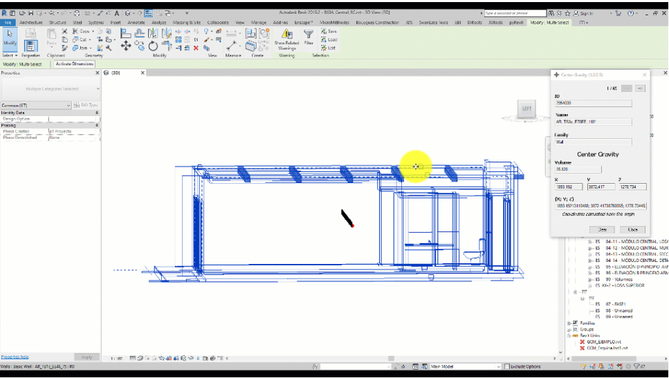Click Close button in Center Gravity dialog
Screen dimensions: 669x378
[633, 229]
